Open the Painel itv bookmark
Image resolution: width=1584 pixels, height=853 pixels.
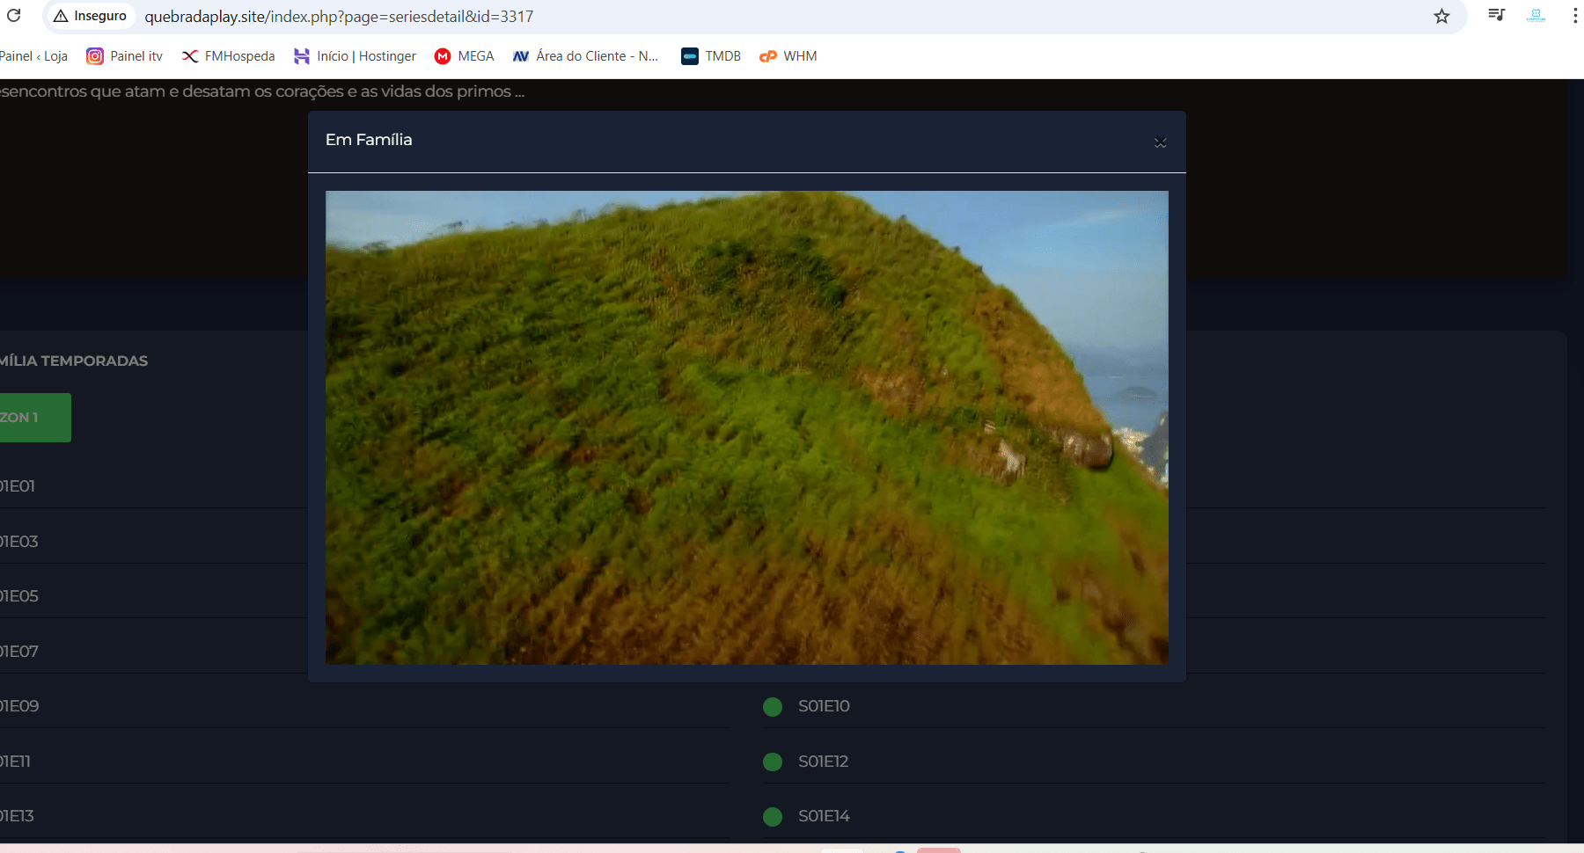(x=124, y=56)
